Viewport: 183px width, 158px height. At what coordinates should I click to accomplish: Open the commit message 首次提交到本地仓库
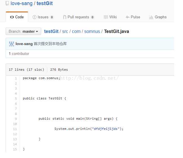(x=50, y=44)
